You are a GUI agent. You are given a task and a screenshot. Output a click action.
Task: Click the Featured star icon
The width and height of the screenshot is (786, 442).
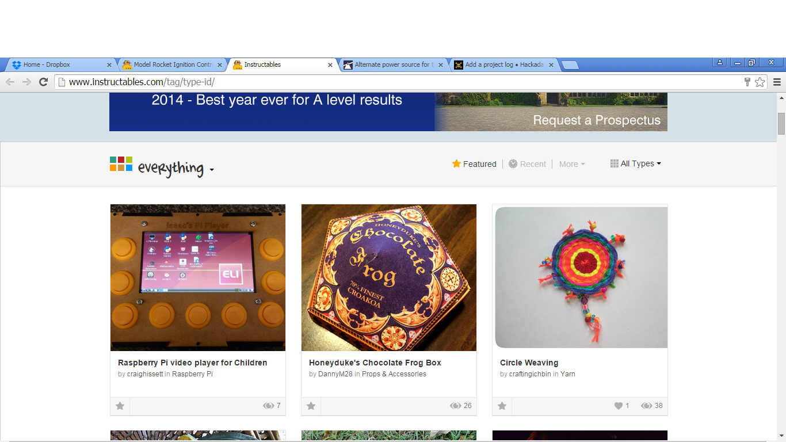[x=456, y=163]
